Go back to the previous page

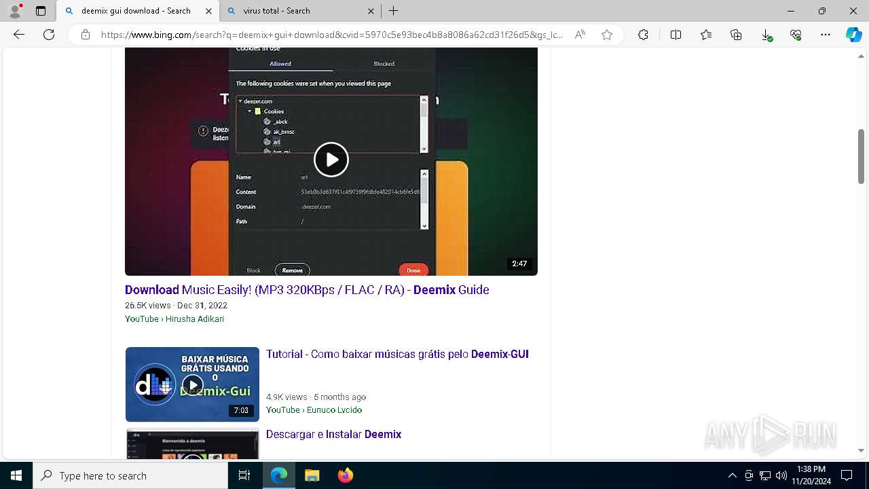(x=19, y=35)
